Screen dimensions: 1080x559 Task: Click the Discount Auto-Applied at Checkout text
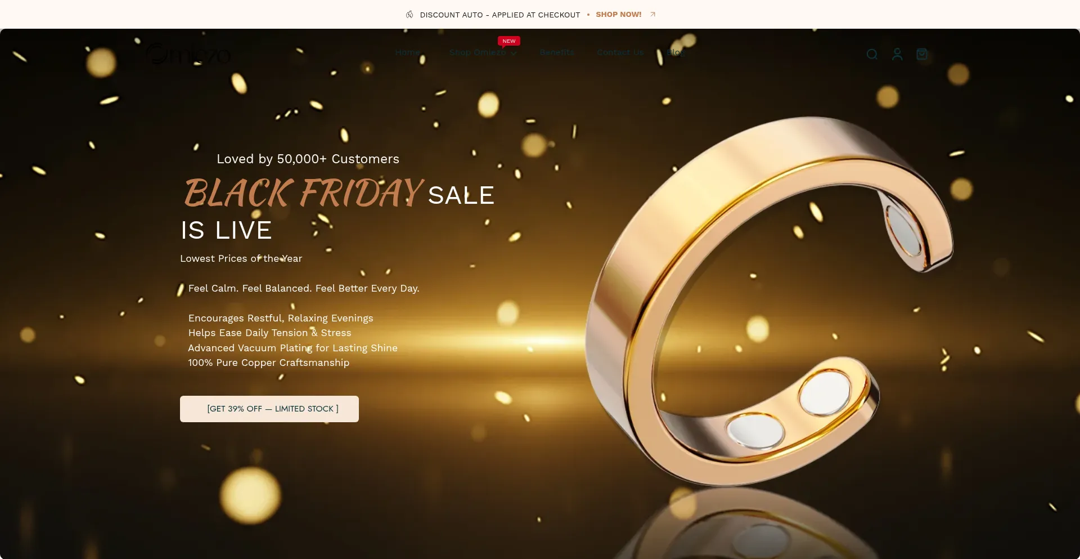(x=500, y=15)
